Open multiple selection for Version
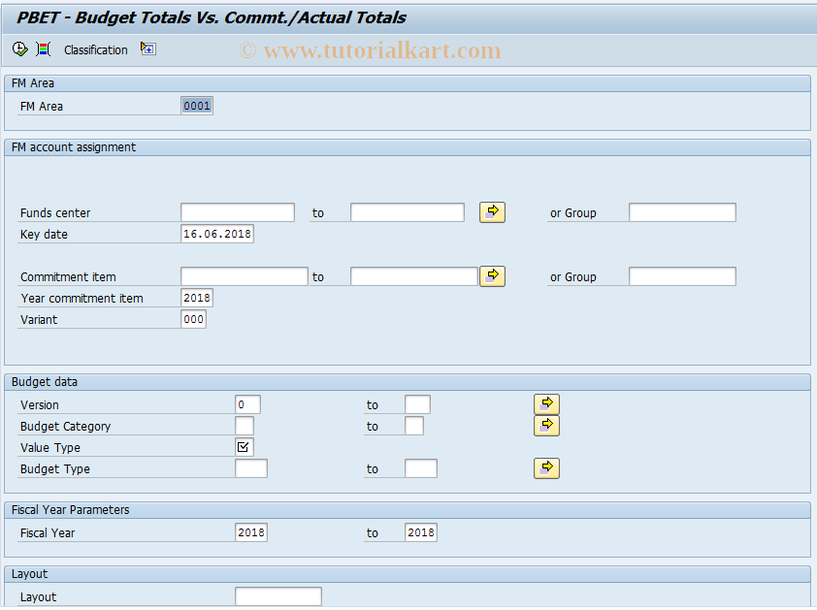 click(546, 404)
